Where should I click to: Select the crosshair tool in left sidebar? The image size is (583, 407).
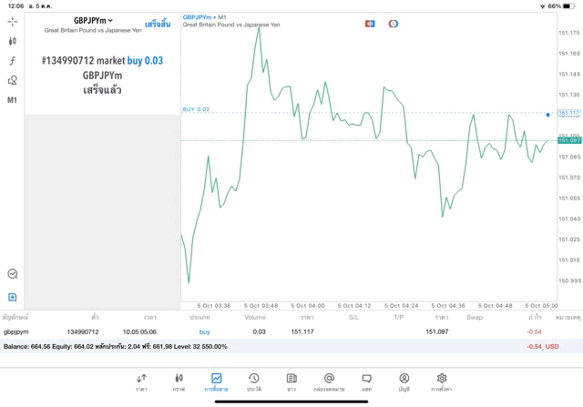coord(13,21)
